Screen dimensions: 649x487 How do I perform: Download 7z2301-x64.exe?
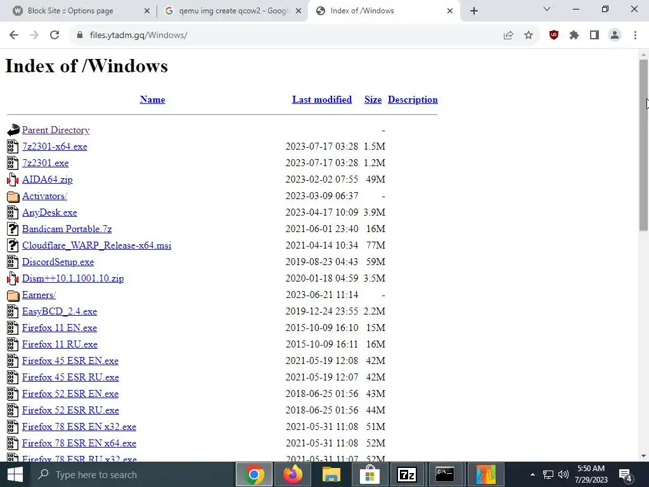tap(55, 146)
